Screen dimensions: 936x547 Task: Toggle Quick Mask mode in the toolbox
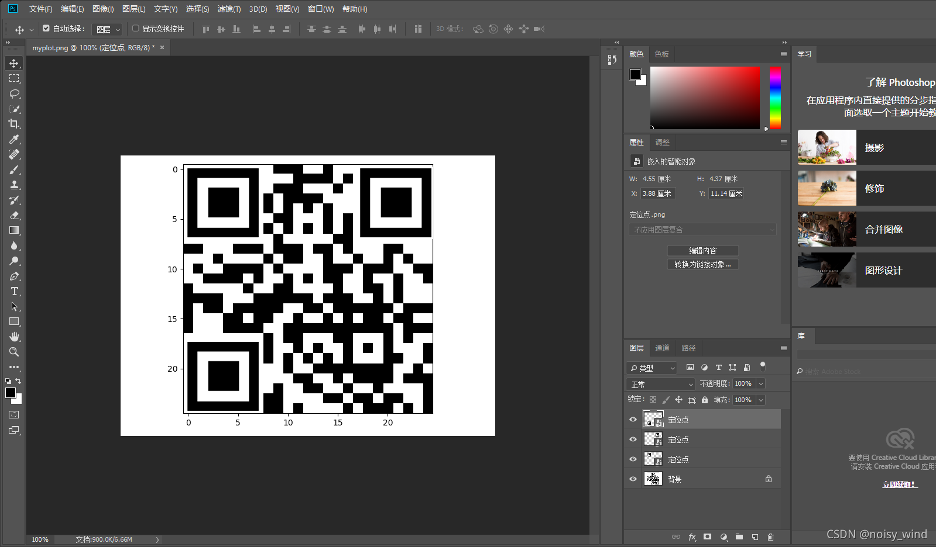click(x=14, y=414)
